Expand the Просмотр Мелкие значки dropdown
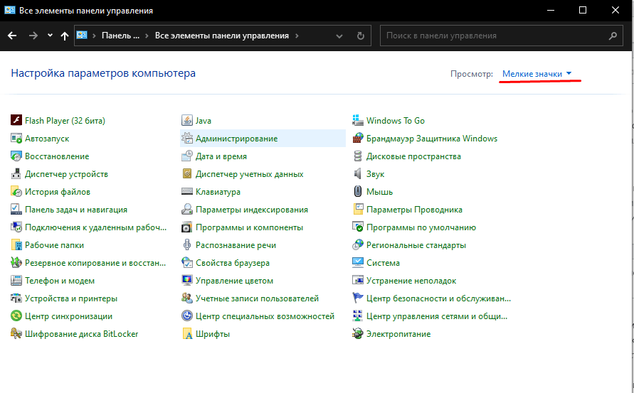Screen dimensions: 634x393 click(537, 74)
